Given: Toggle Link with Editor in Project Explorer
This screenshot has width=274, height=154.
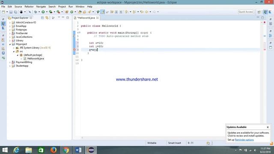Looking at the screenshot, I should coord(47,18).
